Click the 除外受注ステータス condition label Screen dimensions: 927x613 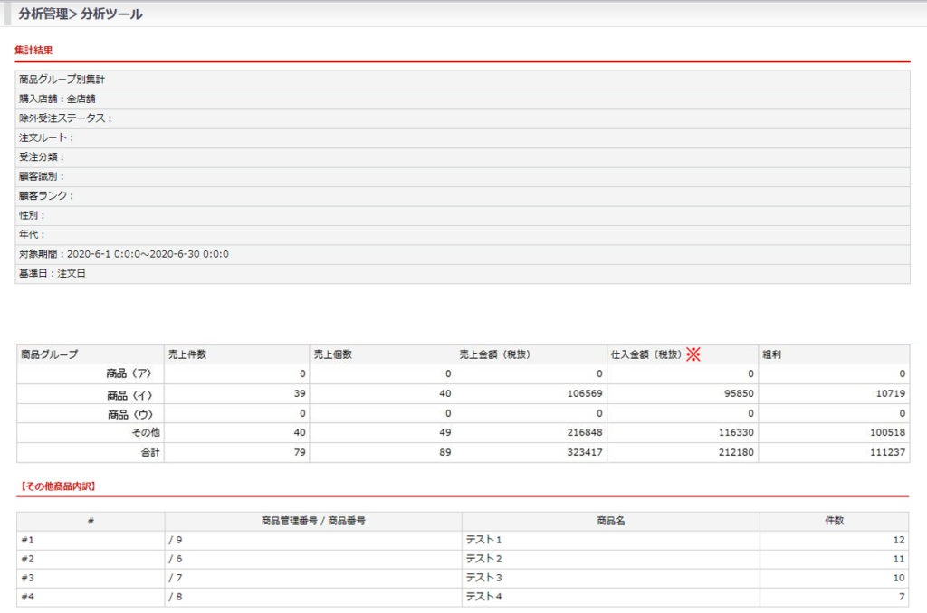pyautogui.click(x=65, y=118)
